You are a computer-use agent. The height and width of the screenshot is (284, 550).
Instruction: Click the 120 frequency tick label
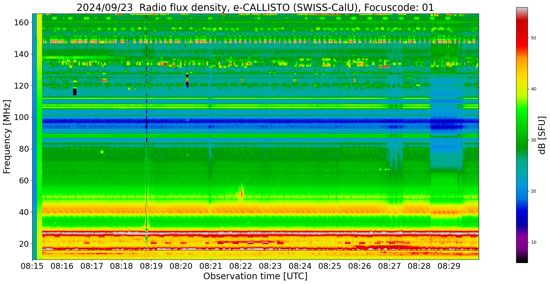point(21,86)
